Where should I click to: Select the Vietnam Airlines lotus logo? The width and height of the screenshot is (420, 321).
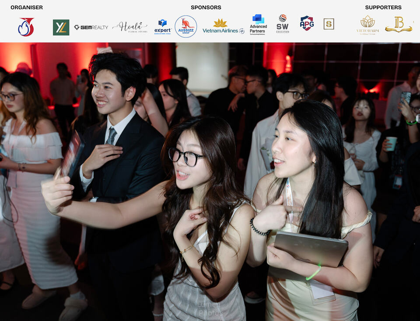[x=224, y=26]
